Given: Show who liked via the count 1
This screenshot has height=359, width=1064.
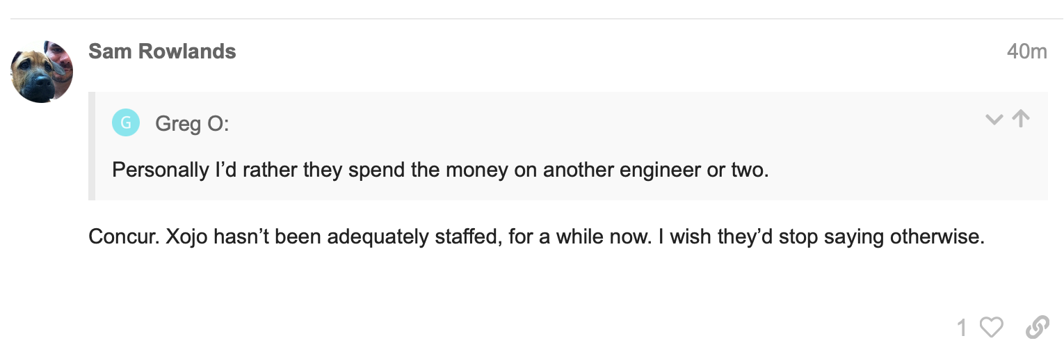Looking at the screenshot, I should 962,328.
